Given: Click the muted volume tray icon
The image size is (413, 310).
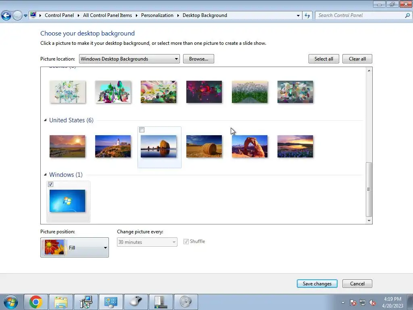Looking at the screenshot, I should tap(372, 302).
